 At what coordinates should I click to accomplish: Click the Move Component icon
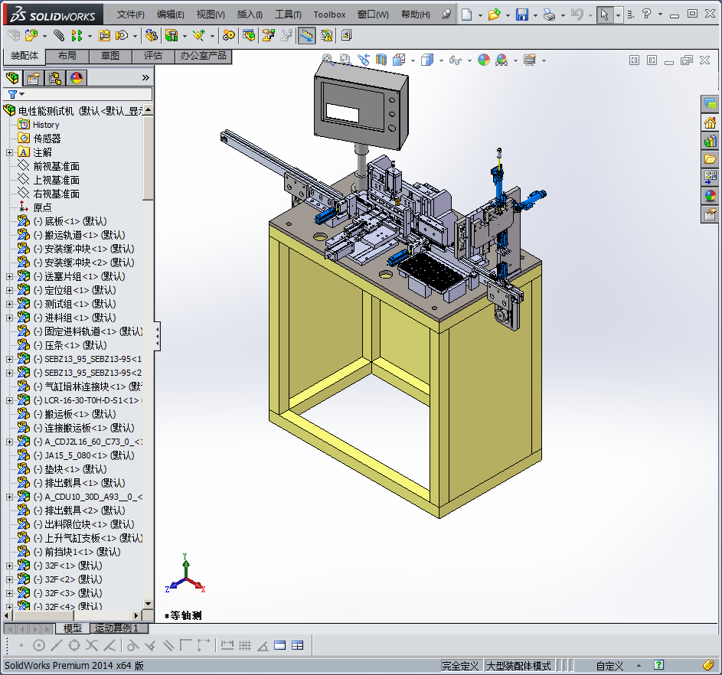coord(122,35)
